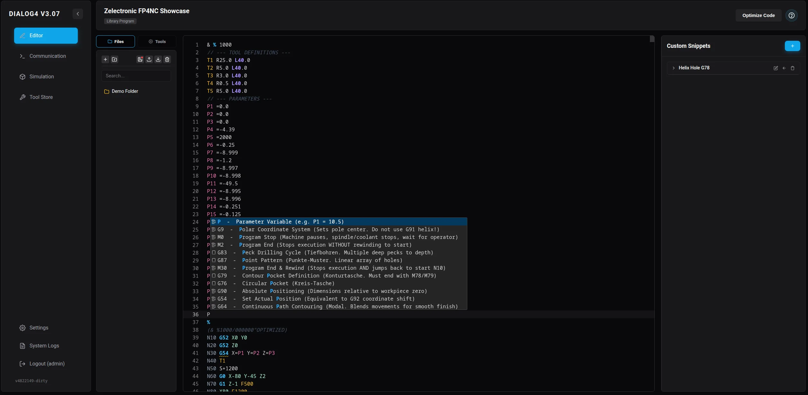
Task: Collapse the sidebar with the chevron button
Action: coord(78,14)
